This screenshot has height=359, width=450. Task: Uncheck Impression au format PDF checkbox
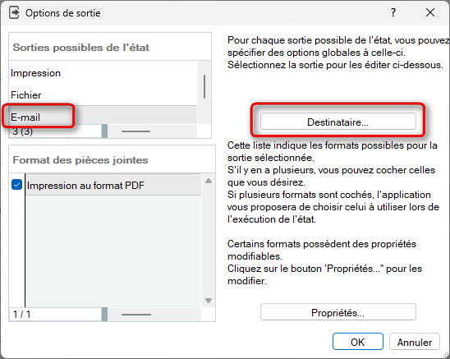pos(17,185)
